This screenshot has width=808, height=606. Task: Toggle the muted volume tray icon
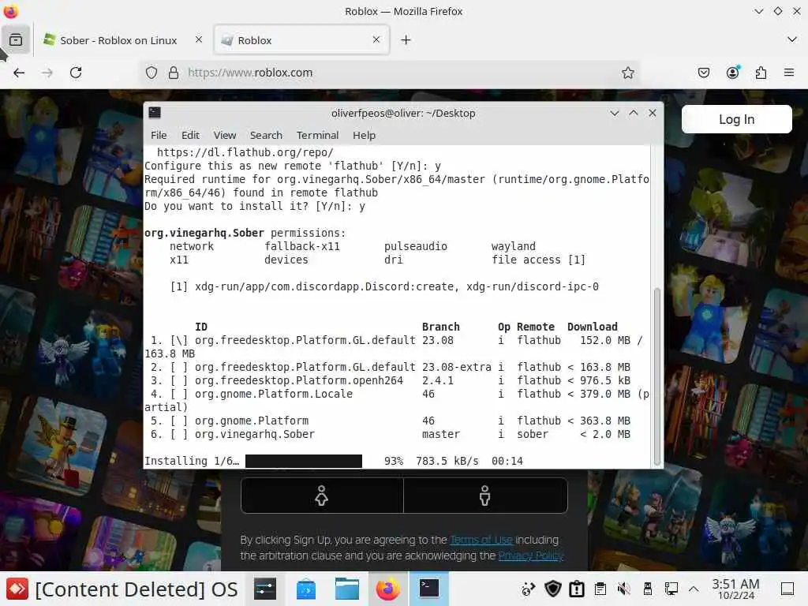pyautogui.click(x=623, y=589)
